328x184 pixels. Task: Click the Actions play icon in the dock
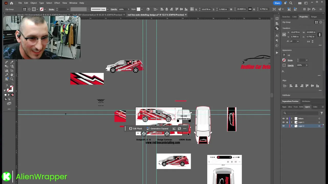tap(277, 53)
